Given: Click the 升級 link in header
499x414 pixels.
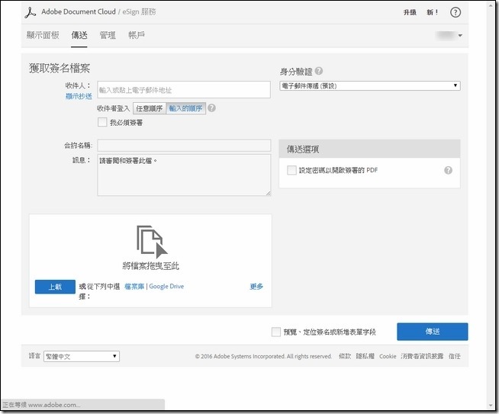Looking at the screenshot, I should pyautogui.click(x=410, y=12).
